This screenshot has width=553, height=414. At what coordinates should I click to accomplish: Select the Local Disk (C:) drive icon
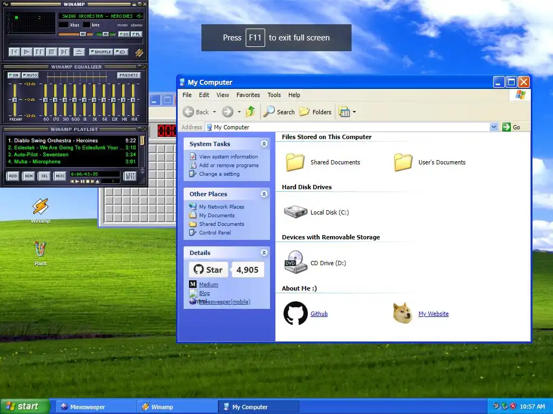tap(295, 212)
